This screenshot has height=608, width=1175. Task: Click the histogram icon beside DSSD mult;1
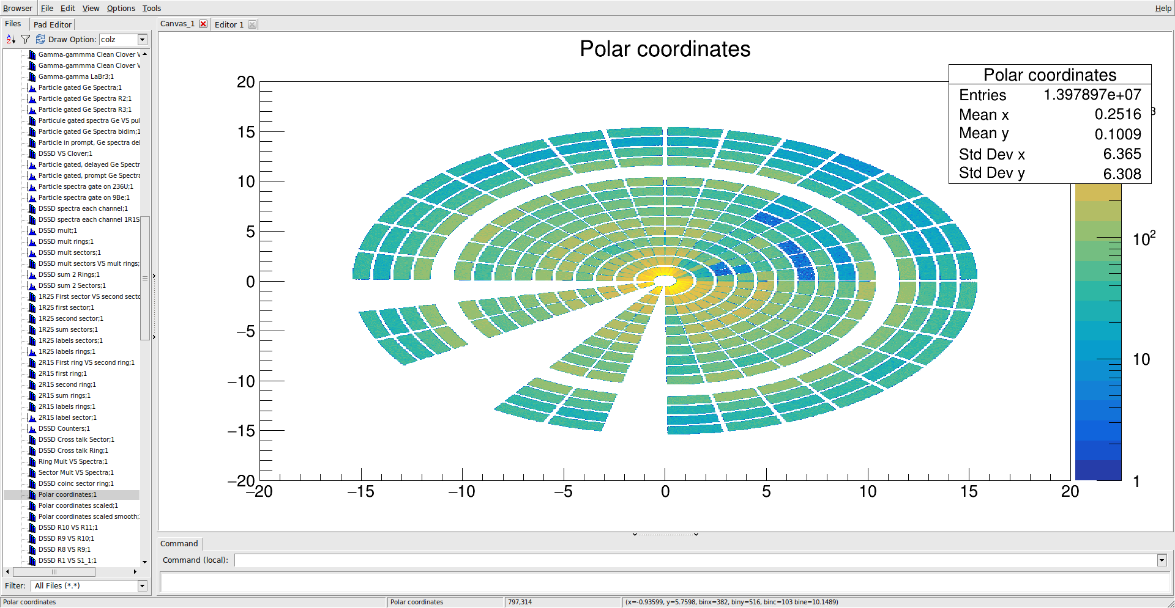click(32, 231)
